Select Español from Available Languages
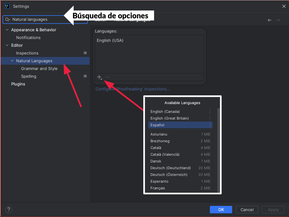The image size is (289, 217). pyautogui.click(x=157, y=125)
